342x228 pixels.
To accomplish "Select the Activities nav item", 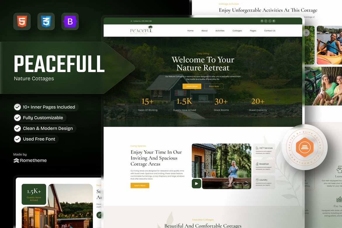I will (x=220, y=31).
